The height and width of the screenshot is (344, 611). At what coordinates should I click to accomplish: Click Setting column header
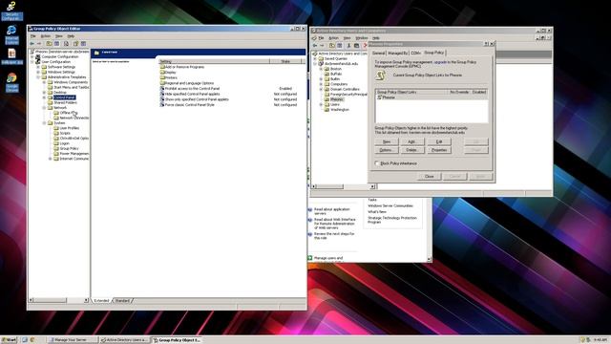214,61
